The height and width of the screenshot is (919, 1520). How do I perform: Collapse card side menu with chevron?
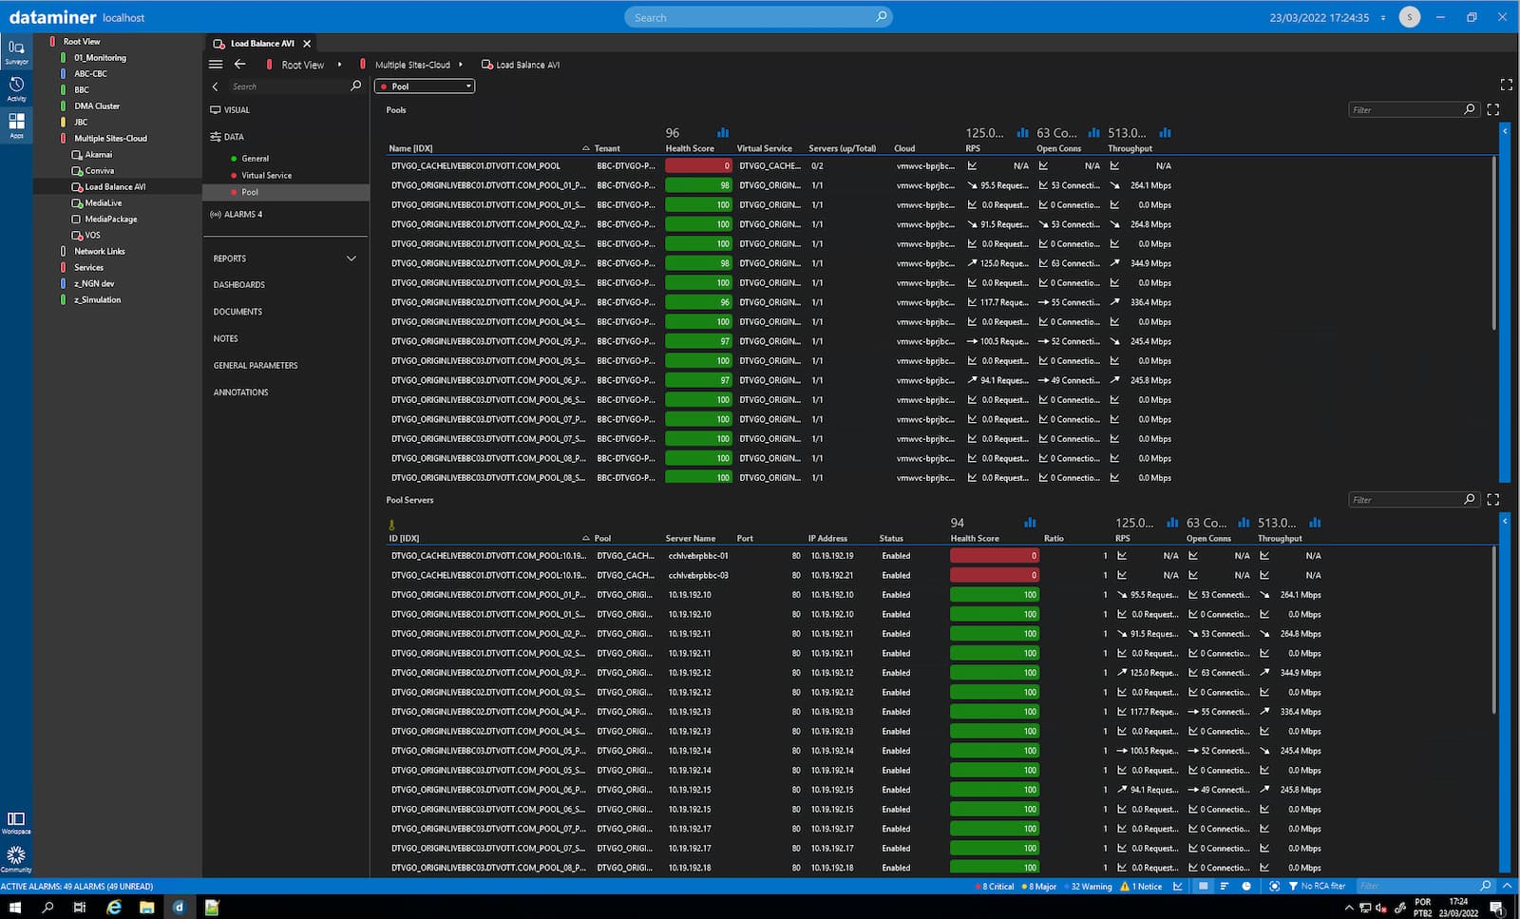coord(216,86)
